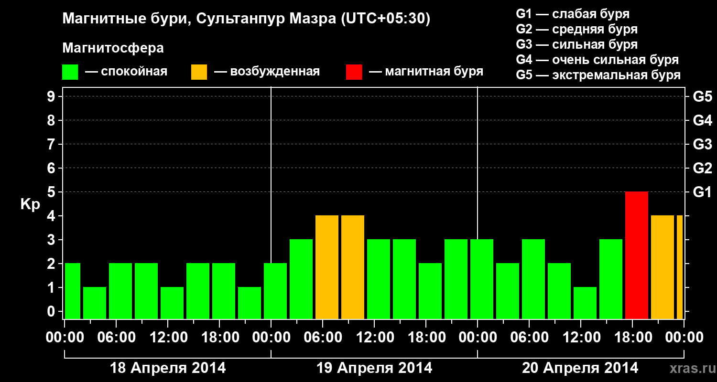Click the green 'спокойная' legend swatch
This screenshot has width=717, height=382.
(x=70, y=72)
